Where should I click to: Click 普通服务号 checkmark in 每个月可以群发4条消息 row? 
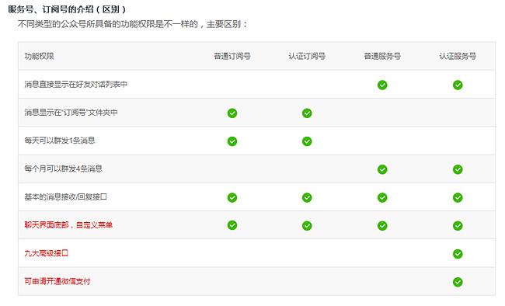382,169
